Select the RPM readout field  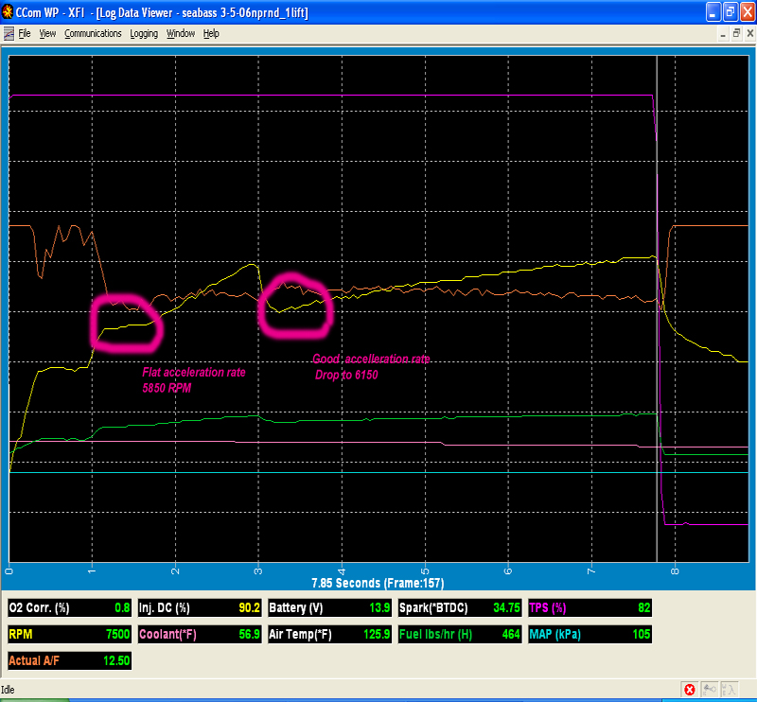[x=69, y=635]
